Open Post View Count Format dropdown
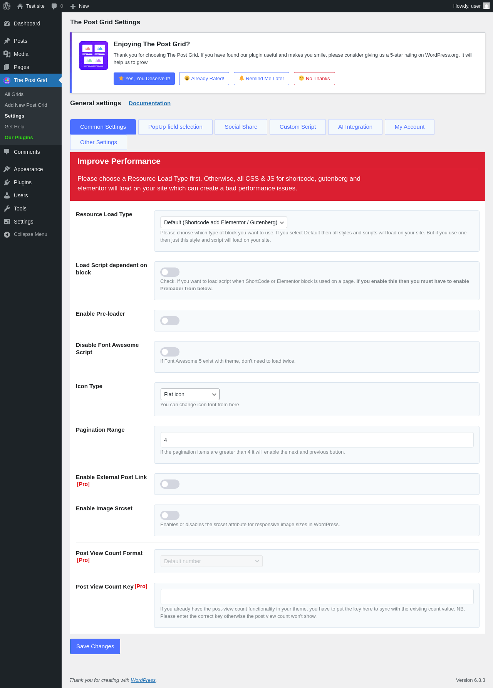The height and width of the screenshot is (688, 493). (211, 561)
